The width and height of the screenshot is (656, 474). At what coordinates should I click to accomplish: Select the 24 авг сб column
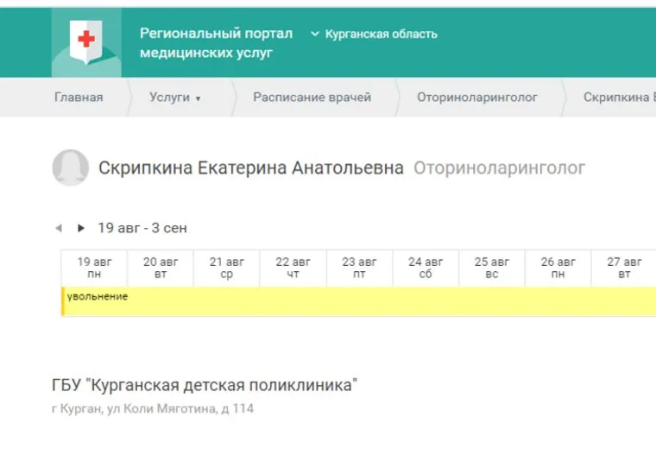coord(426,268)
